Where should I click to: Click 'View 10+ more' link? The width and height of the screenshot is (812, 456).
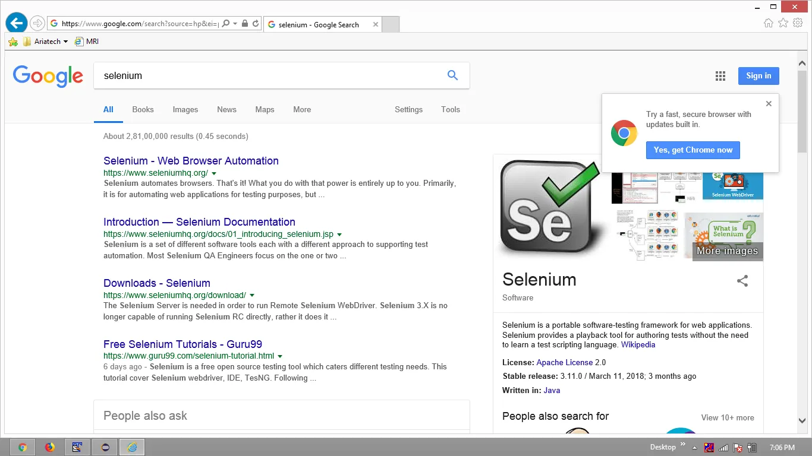click(728, 418)
